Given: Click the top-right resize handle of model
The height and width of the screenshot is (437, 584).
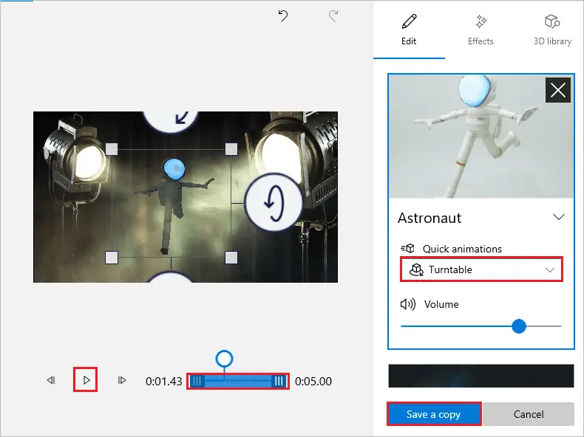Looking at the screenshot, I should tap(231, 150).
